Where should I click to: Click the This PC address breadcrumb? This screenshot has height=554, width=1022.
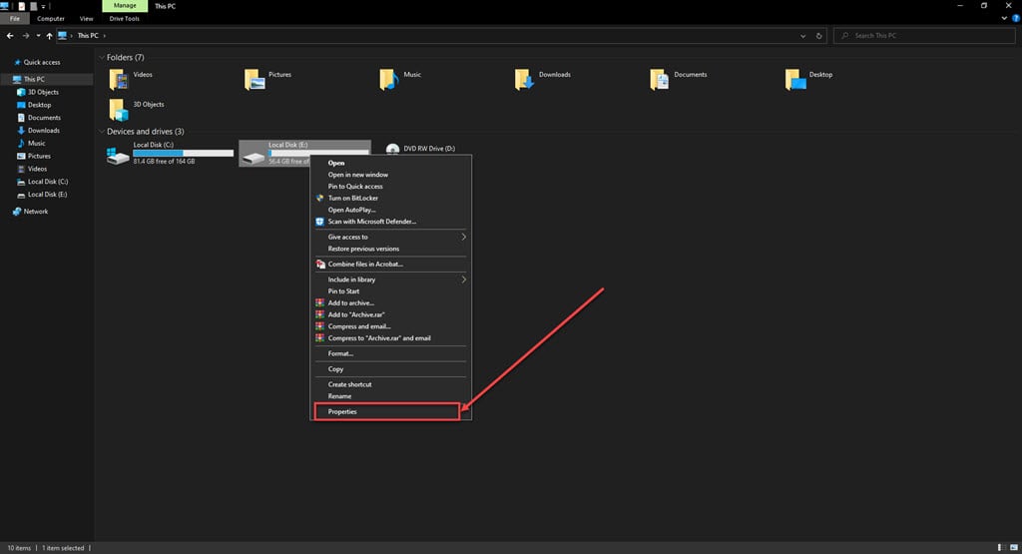pyautogui.click(x=88, y=36)
